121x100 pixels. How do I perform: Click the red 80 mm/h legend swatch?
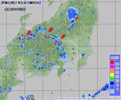[112, 62]
